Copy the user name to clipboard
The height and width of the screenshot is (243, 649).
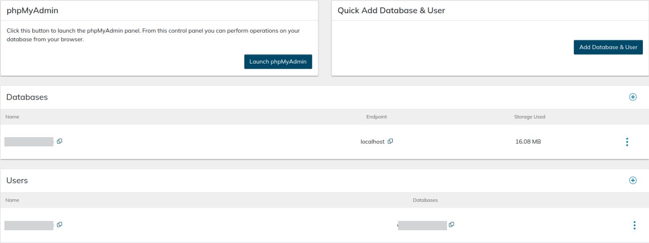point(60,224)
